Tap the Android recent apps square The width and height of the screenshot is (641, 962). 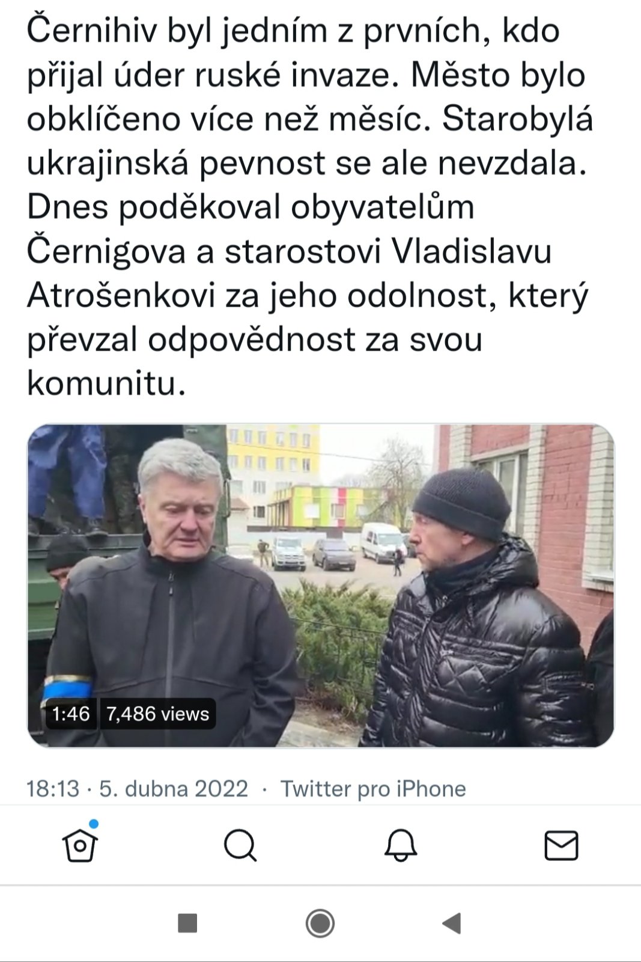(x=188, y=923)
